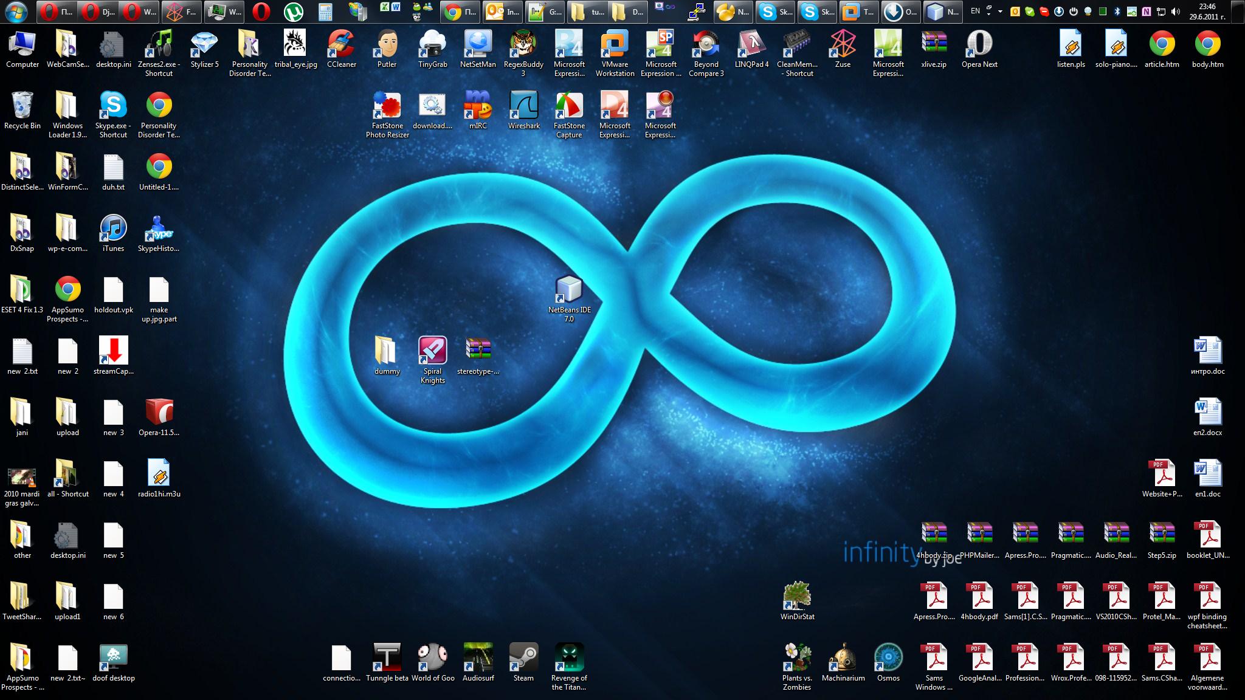Open the Wireshark desktop shortcut

[523, 110]
